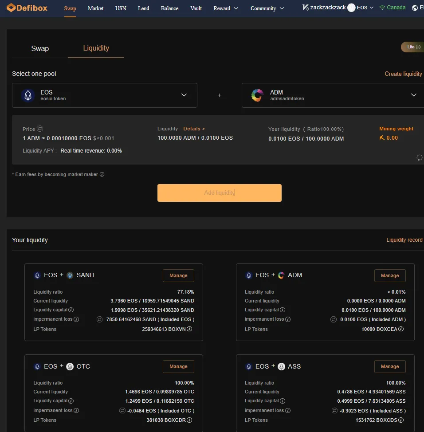Expand the Community menu
The image size is (424, 432).
267,8
